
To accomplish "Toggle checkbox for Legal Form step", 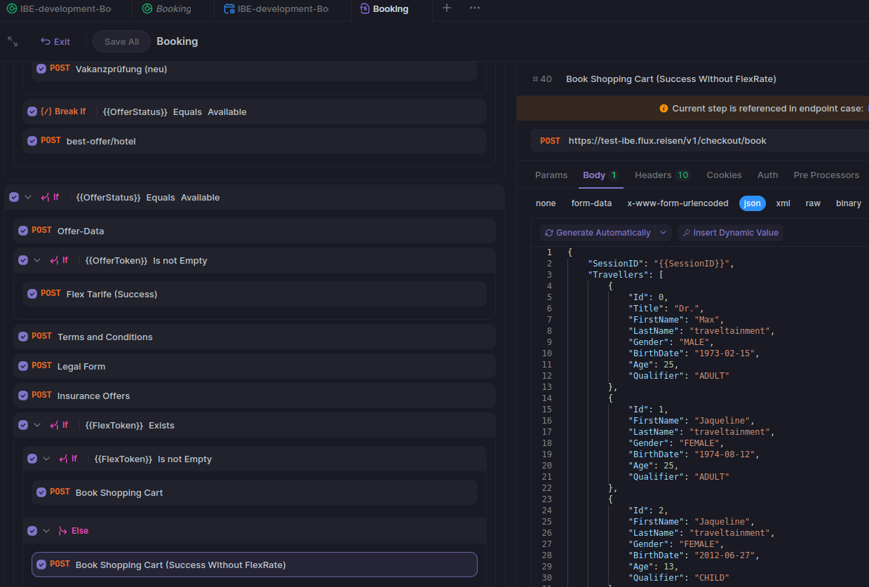I will coord(23,366).
